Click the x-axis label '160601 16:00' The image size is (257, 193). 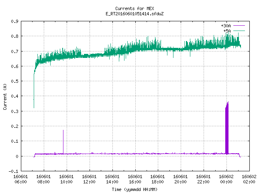135,179
